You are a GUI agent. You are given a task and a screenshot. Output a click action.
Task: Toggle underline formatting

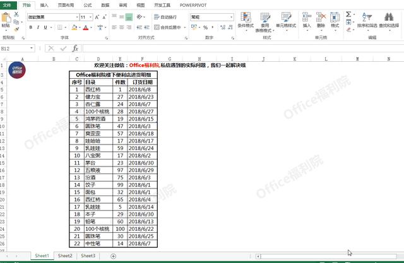click(45, 27)
